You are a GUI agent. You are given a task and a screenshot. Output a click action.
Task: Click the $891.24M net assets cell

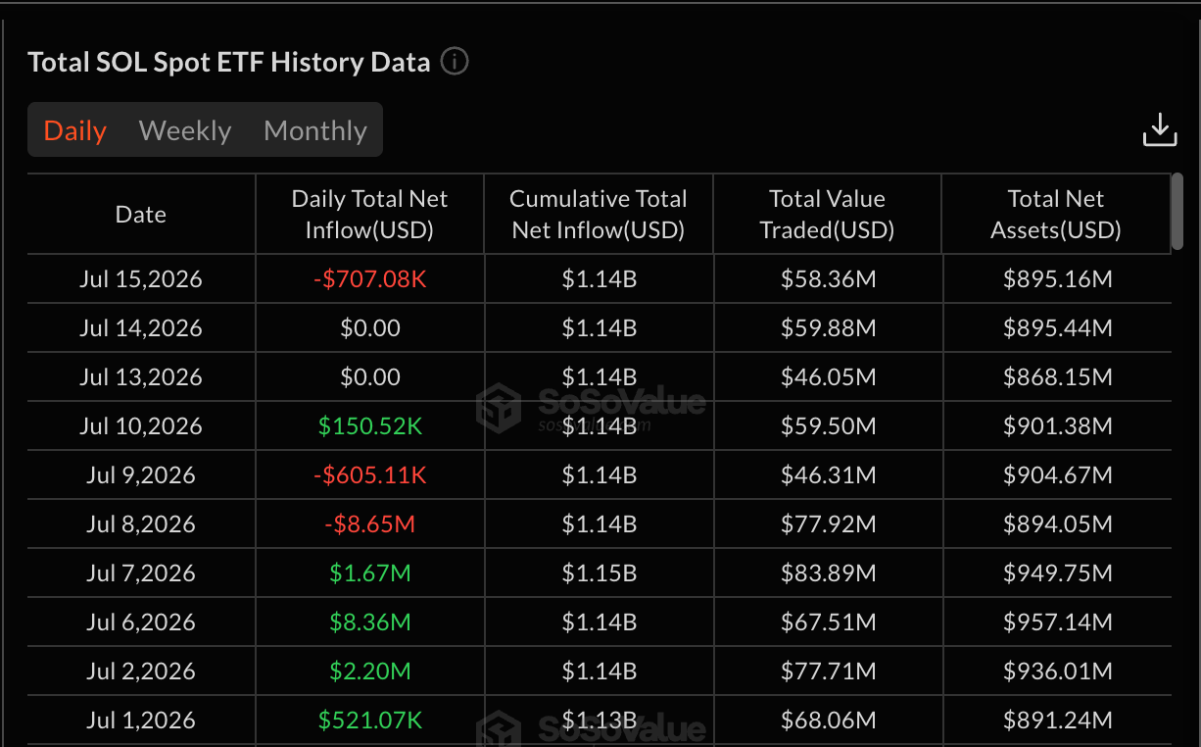[x=1058, y=721]
